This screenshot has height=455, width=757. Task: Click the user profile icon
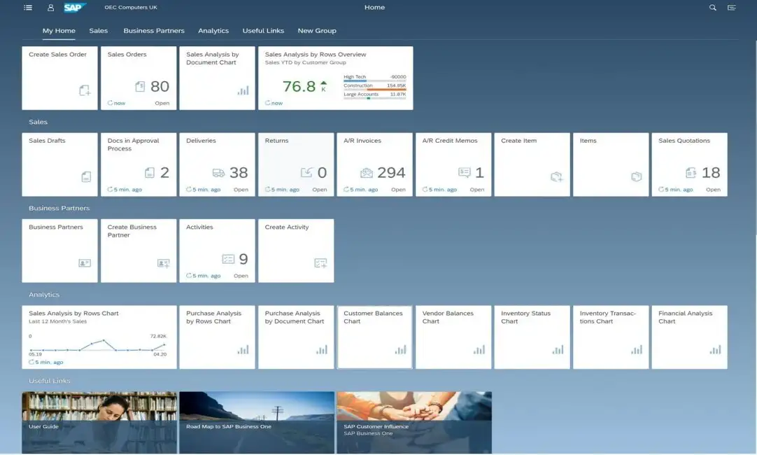point(50,8)
